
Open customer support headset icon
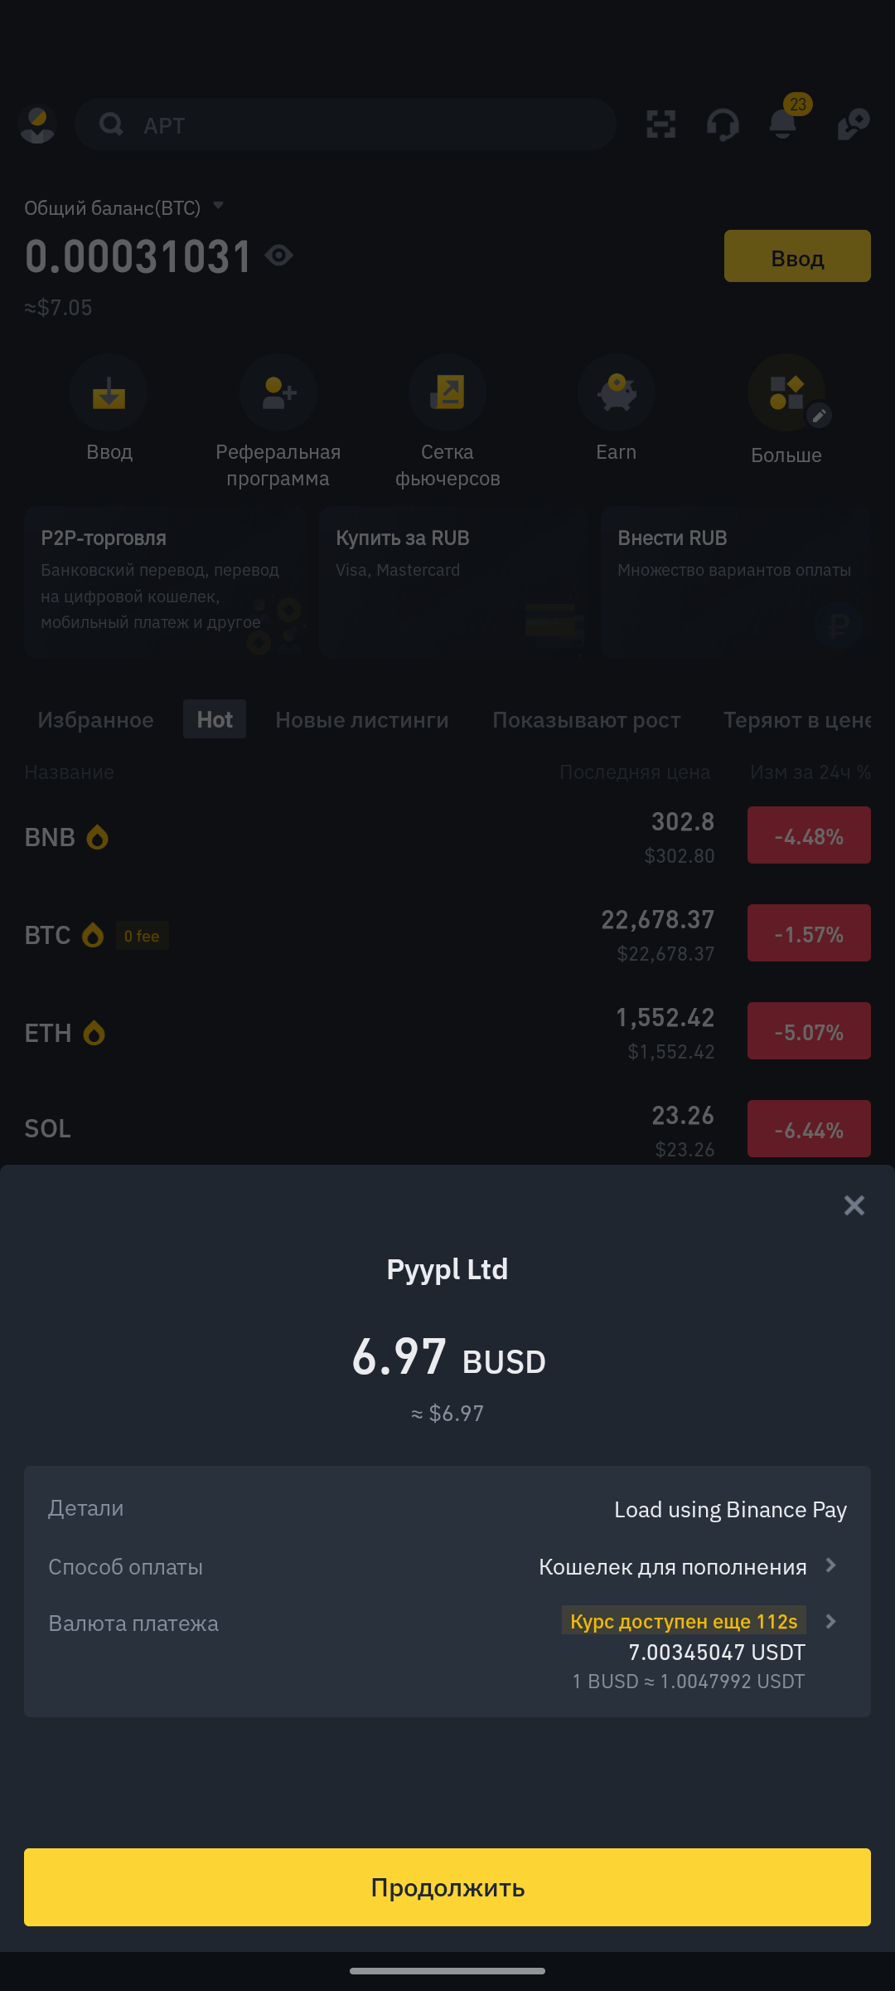click(723, 124)
